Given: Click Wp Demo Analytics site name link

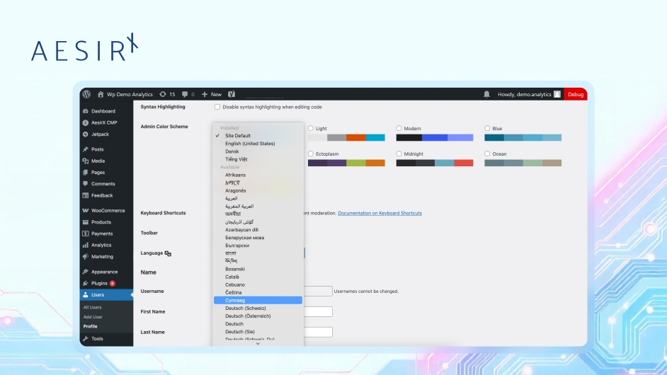Looking at the screenshot, I should [x=130, y=94].
